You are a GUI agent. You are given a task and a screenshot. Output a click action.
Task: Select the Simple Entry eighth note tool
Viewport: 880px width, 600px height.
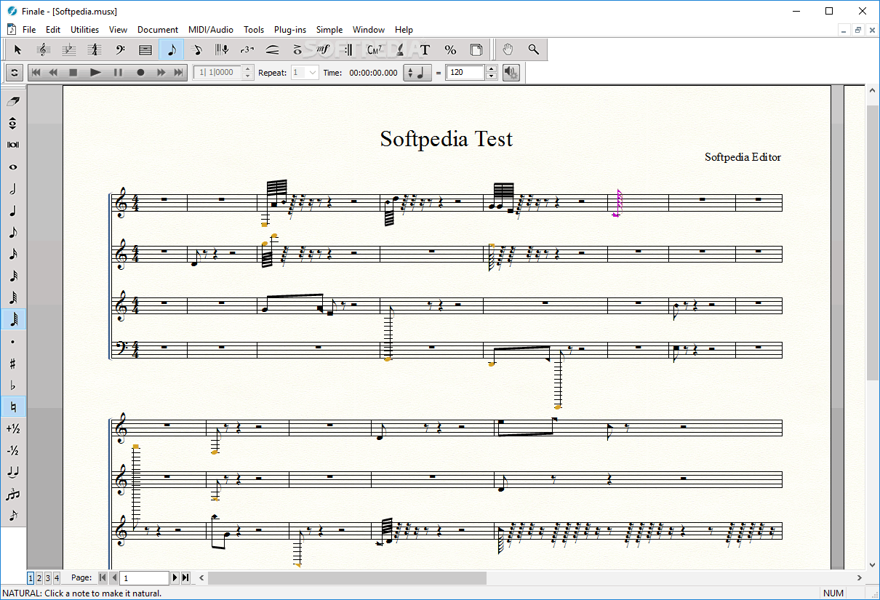pyautogui.click(x=172, y=49)
